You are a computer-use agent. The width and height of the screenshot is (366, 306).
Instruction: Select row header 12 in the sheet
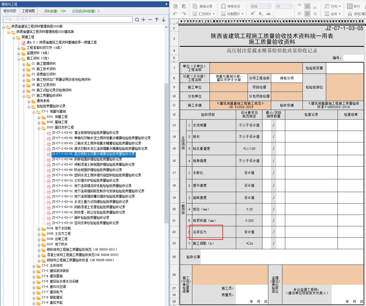click(x=174, y=114)
